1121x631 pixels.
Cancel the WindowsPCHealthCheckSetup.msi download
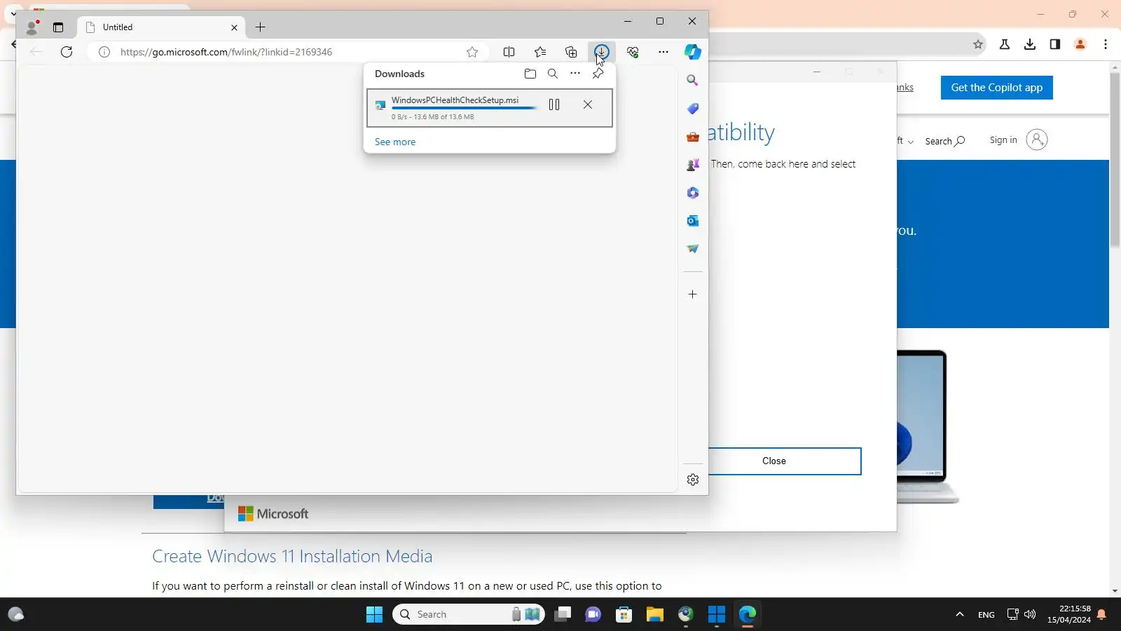coord(588,104)
